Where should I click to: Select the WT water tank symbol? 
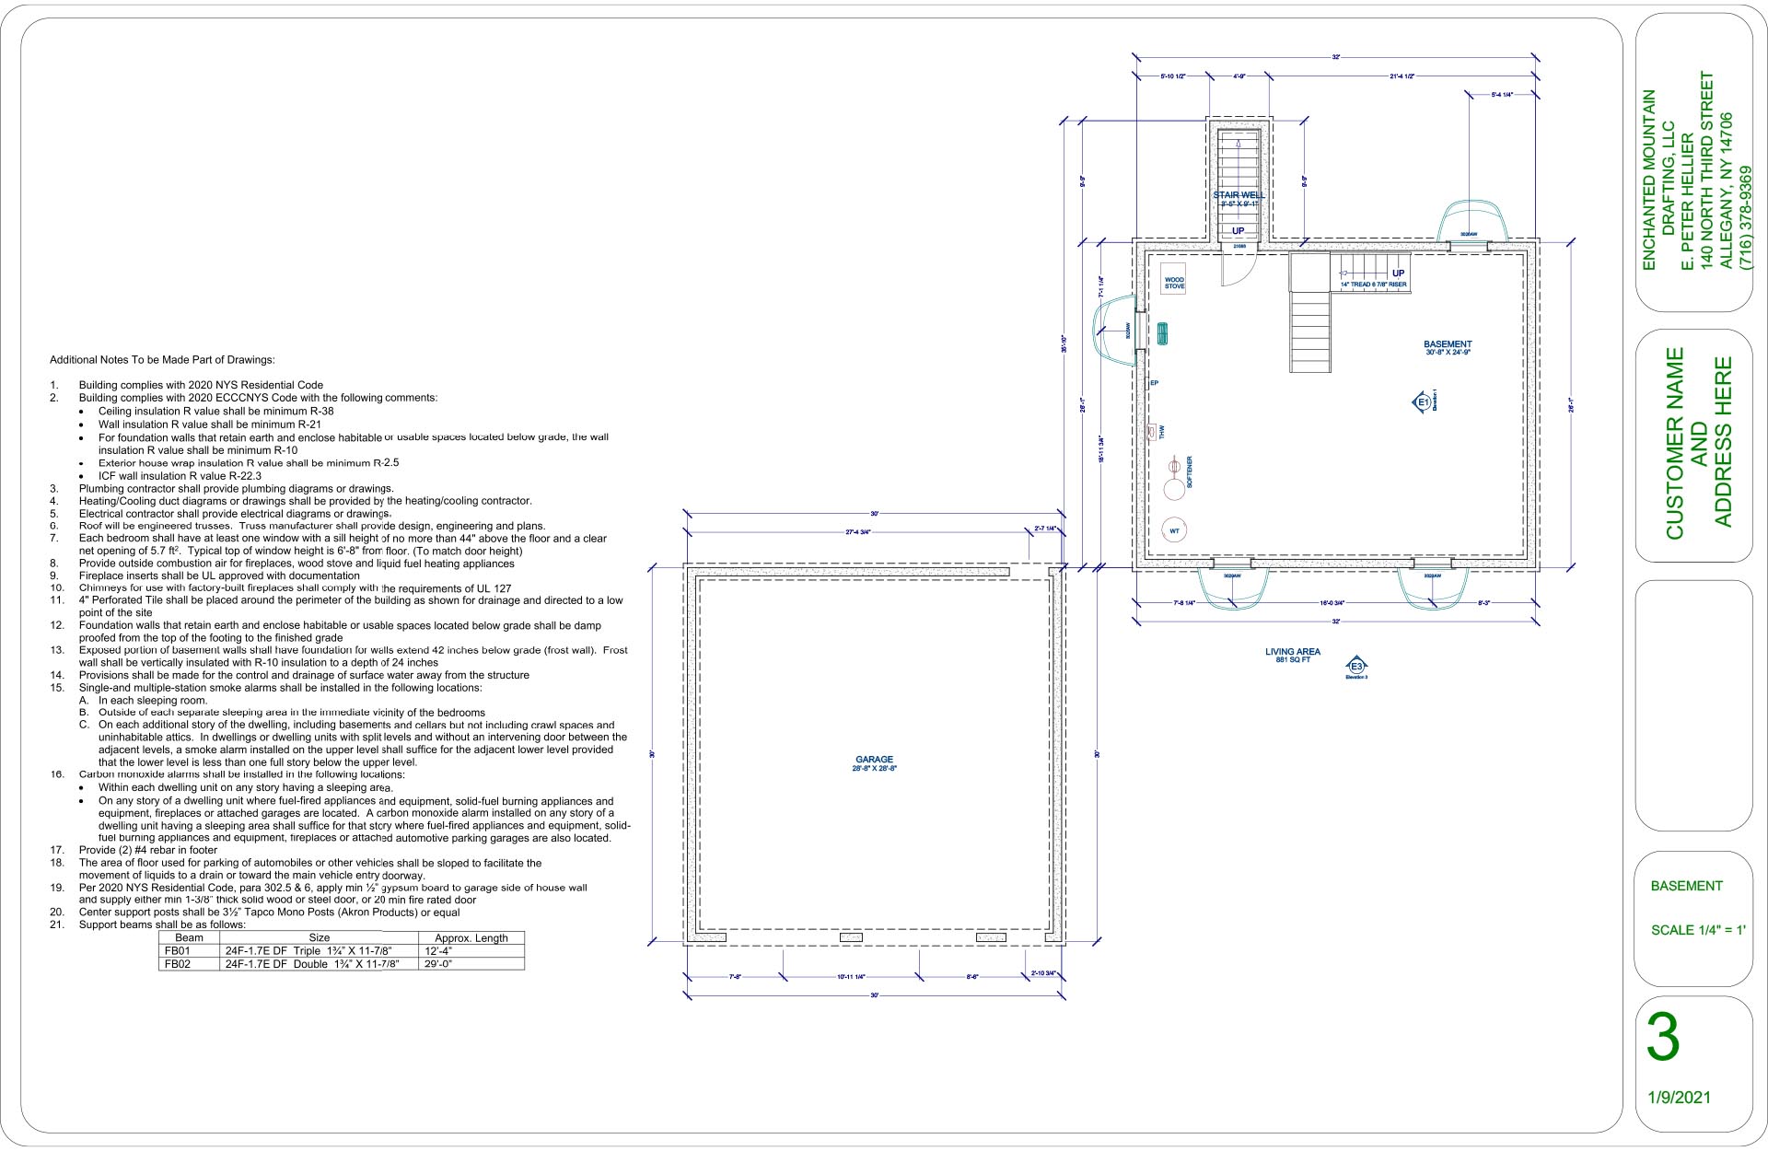click(1174, 530)
